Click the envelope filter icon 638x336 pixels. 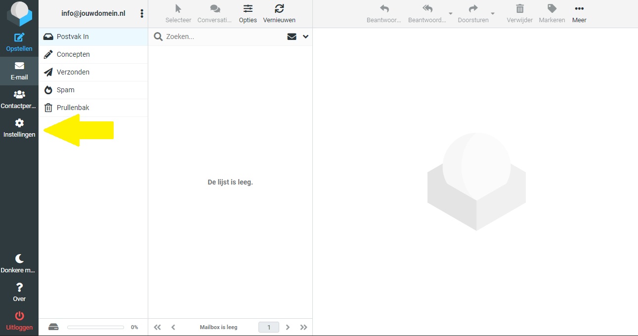[292, 37]
